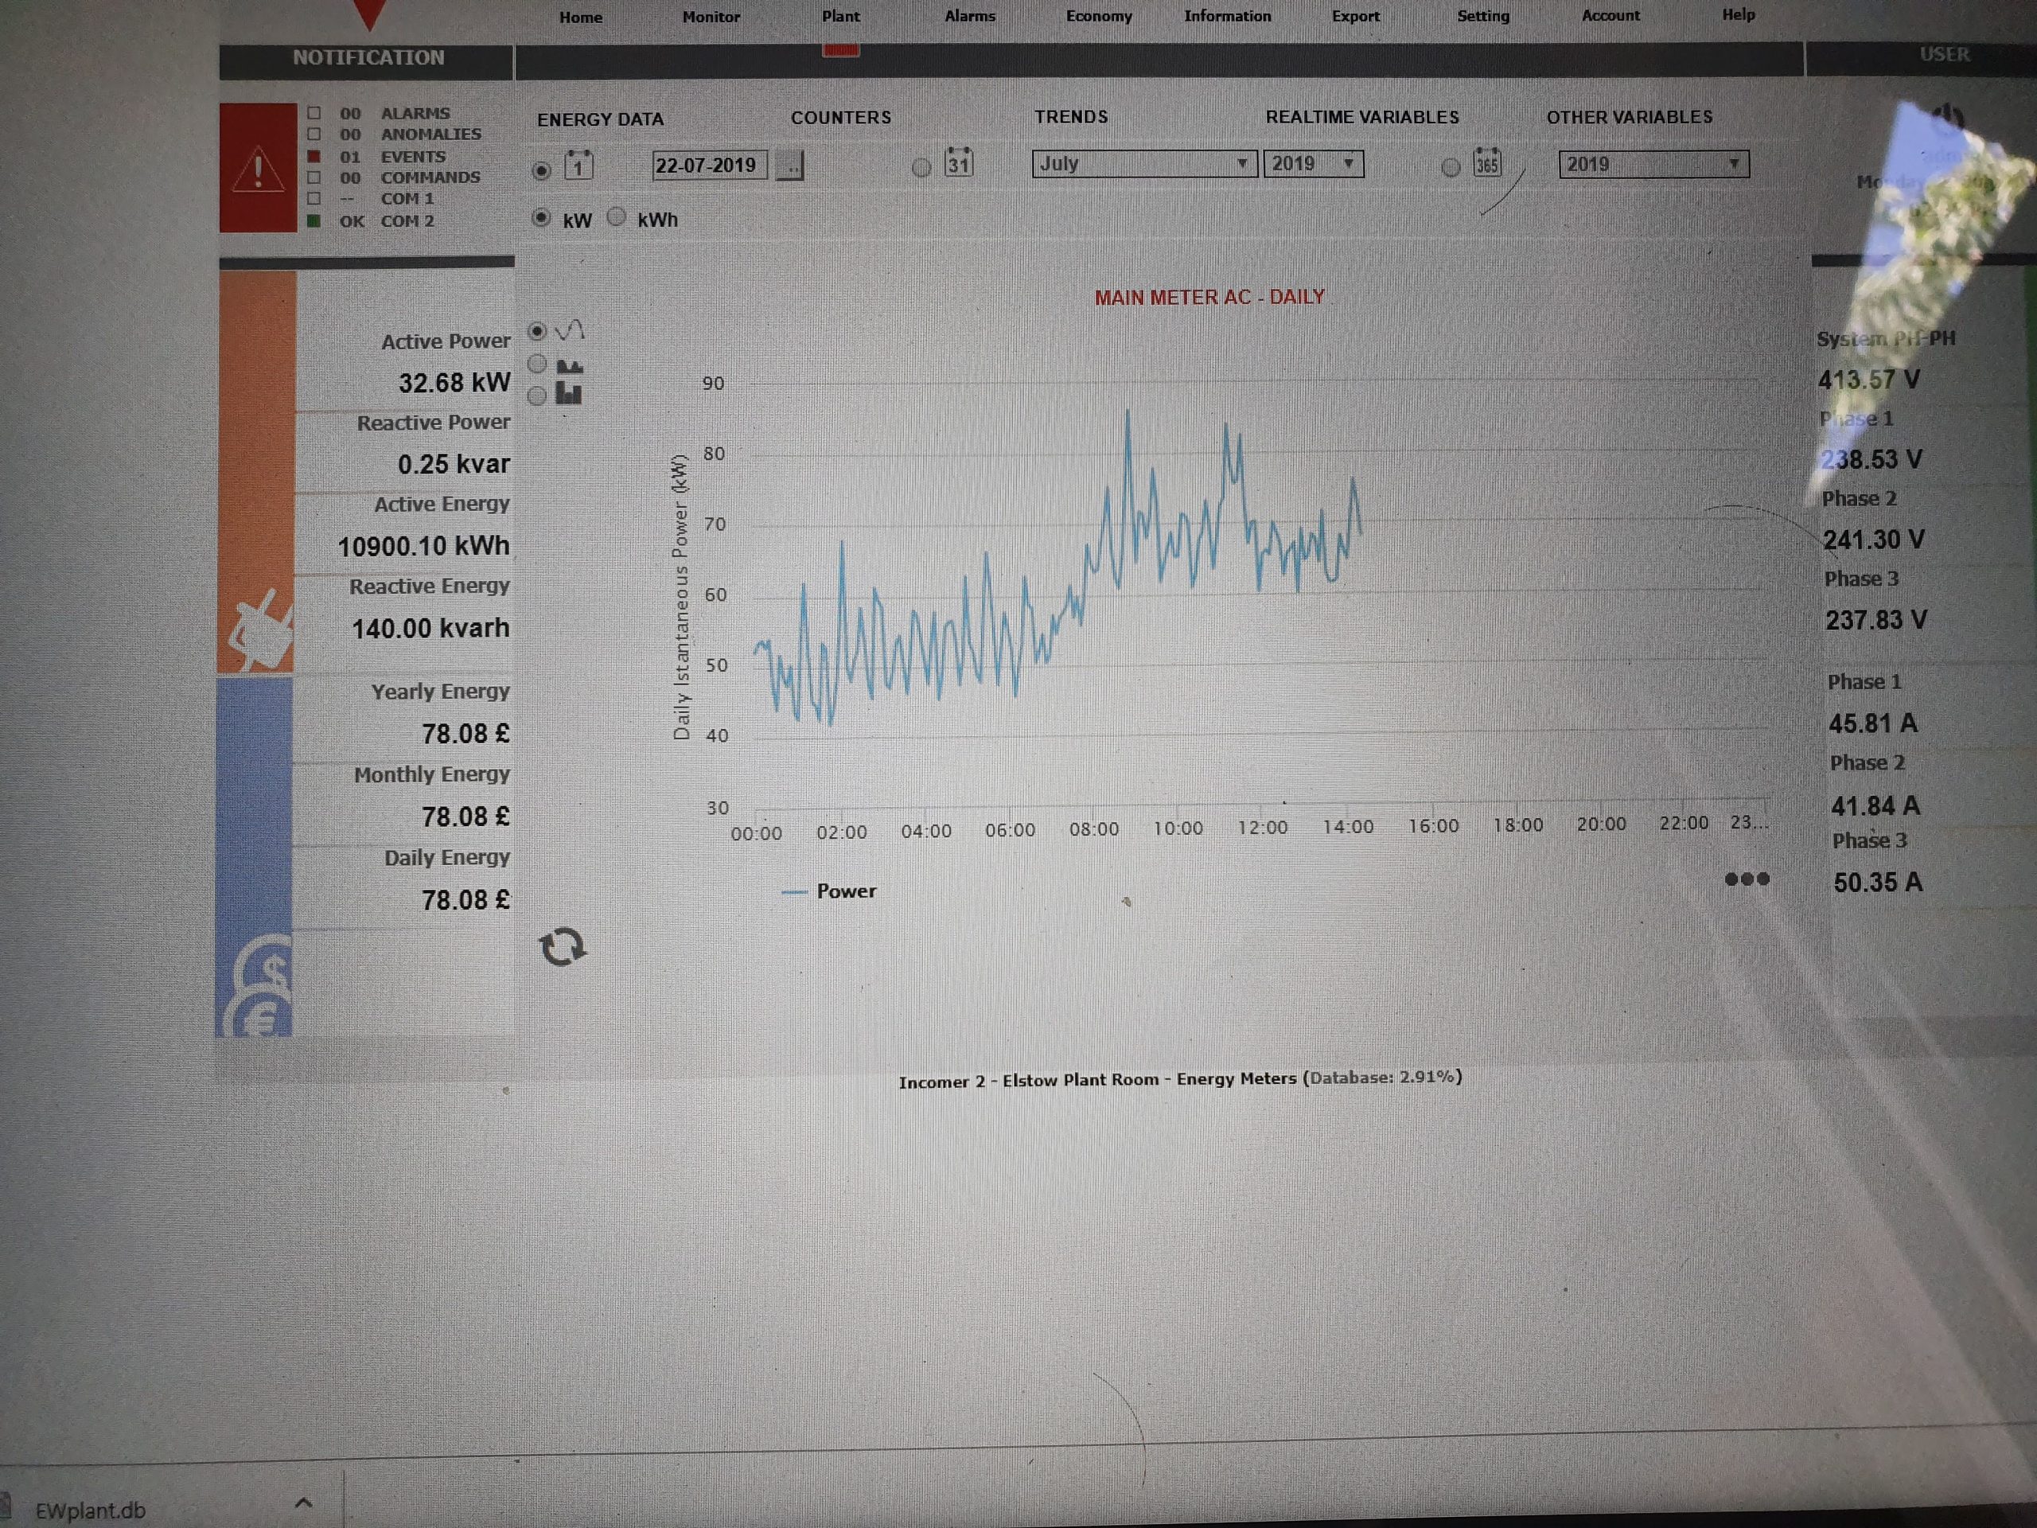Image resolution: width=2037 pixels, height=1528 pixels.
Task: Toggle the COM 1 status checkbox
Action: [x=314, y=198]
